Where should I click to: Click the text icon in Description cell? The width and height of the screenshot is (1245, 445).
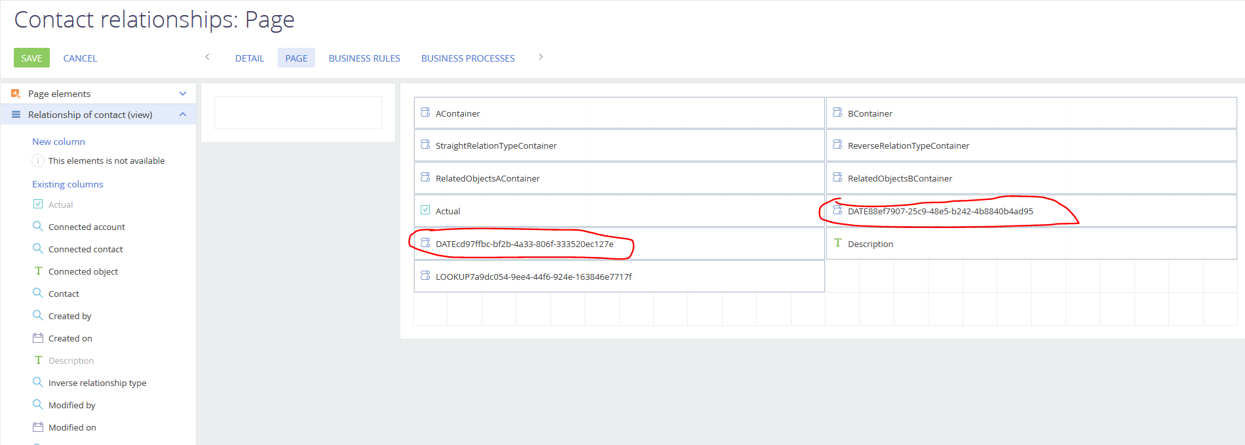coord(837,243)
